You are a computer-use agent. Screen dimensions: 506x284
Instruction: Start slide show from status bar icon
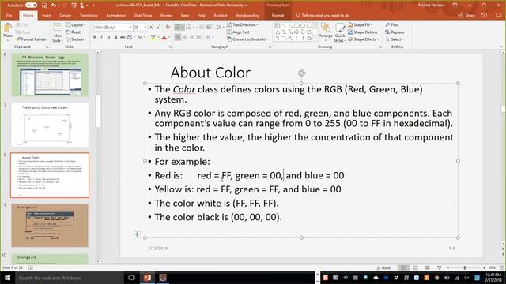(x=440, y=268)
